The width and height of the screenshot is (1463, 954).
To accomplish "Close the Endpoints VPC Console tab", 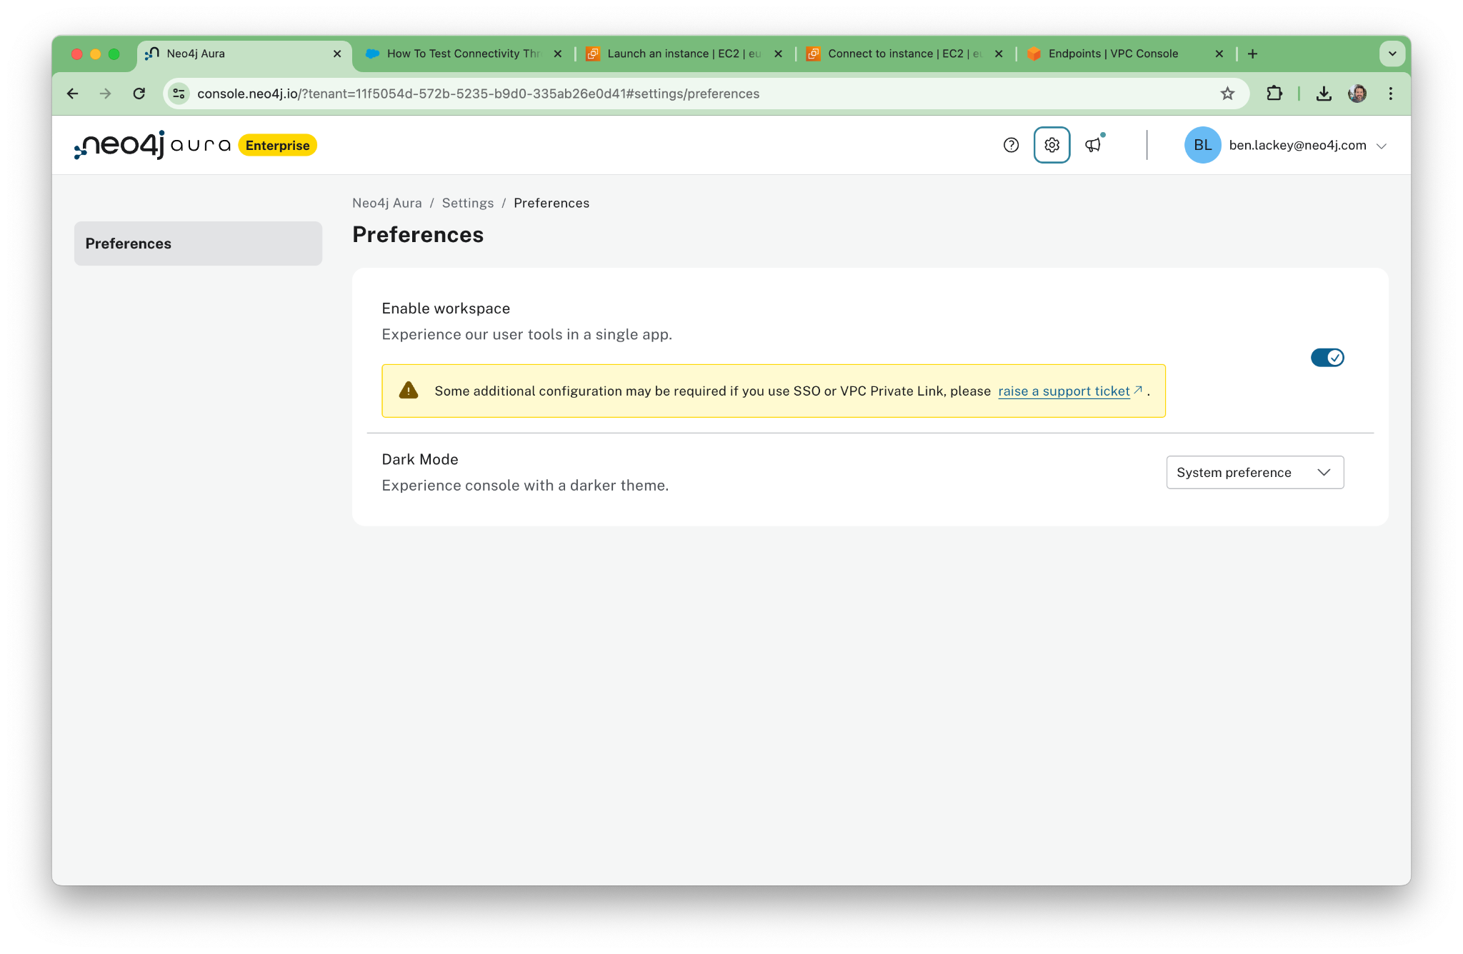I will [1219, 54].
